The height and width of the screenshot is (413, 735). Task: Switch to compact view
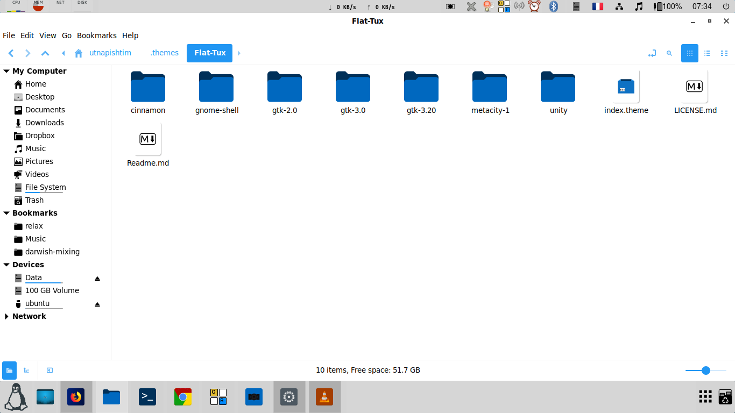point(724,53)
